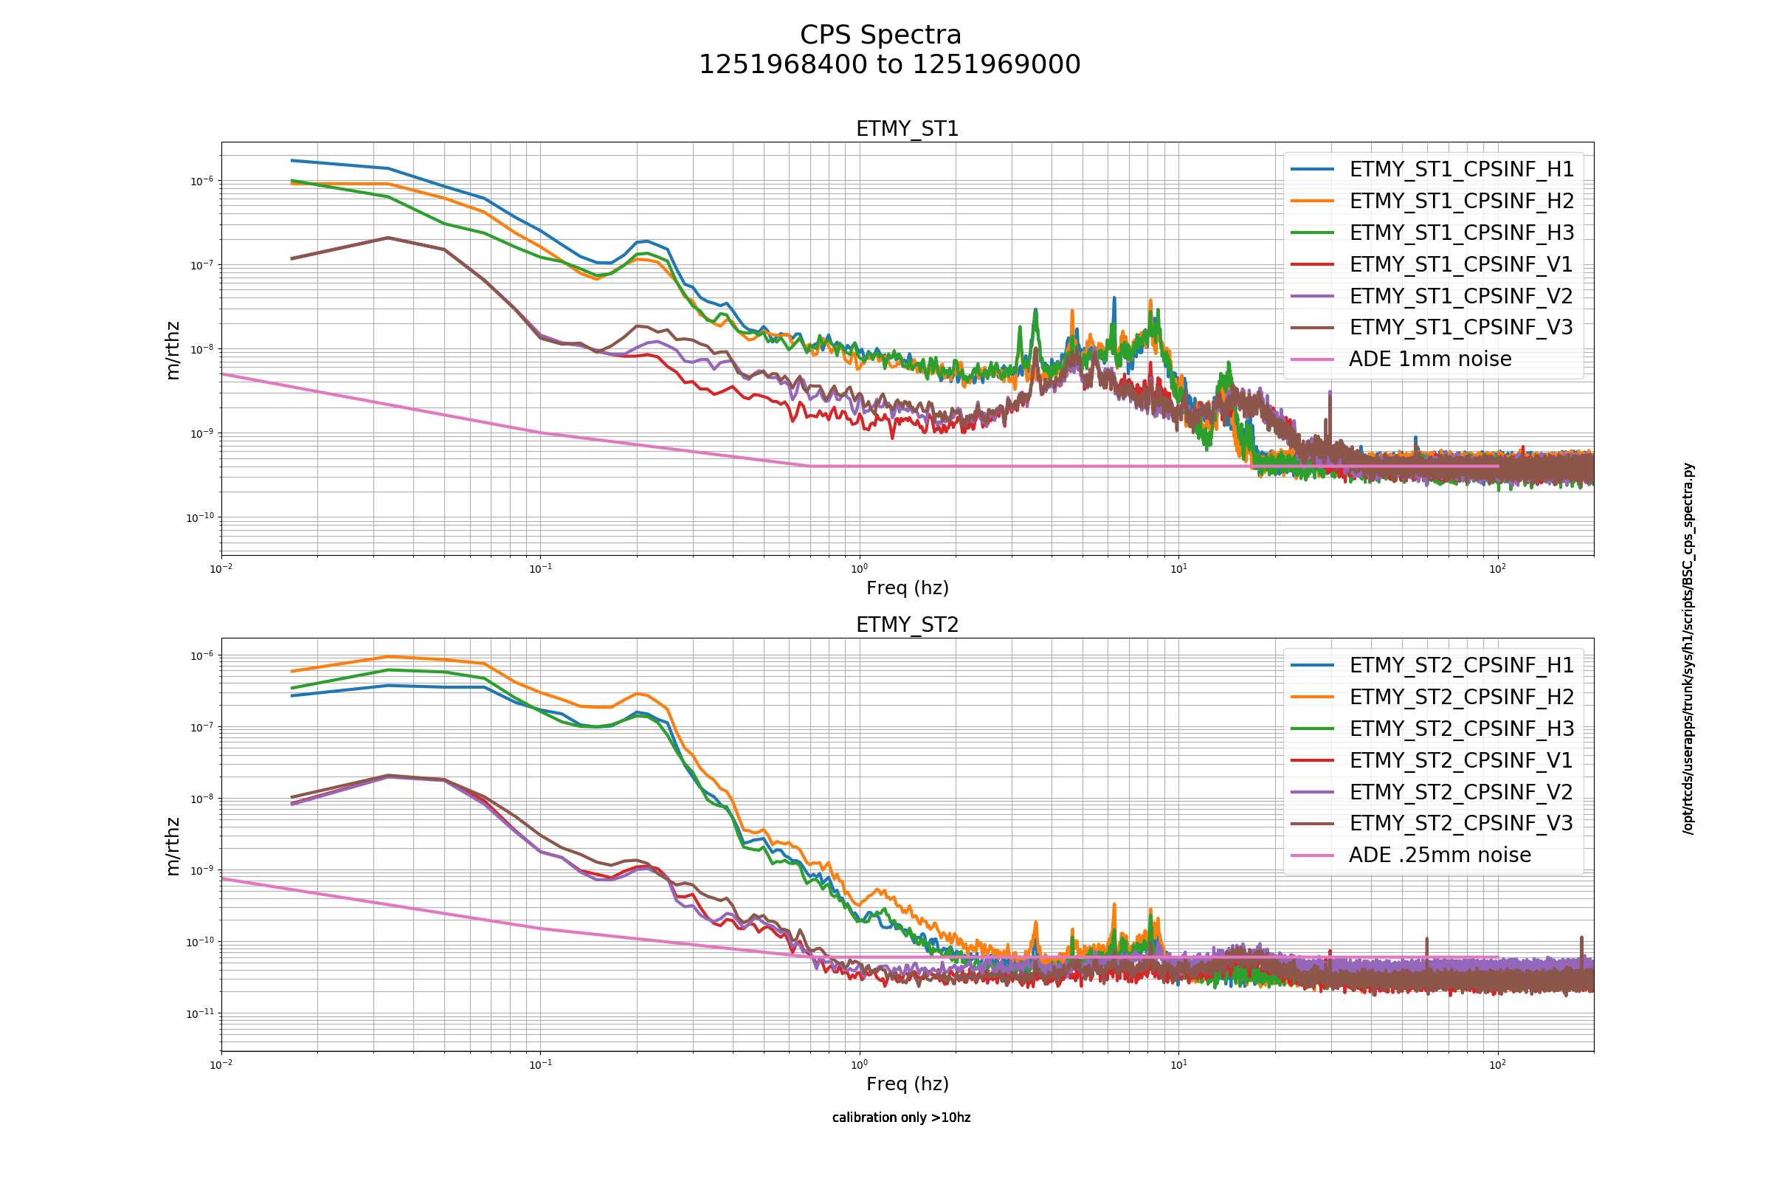Select legend label ETMY_ST1_CPSINF_H2

coord(1462,201)
